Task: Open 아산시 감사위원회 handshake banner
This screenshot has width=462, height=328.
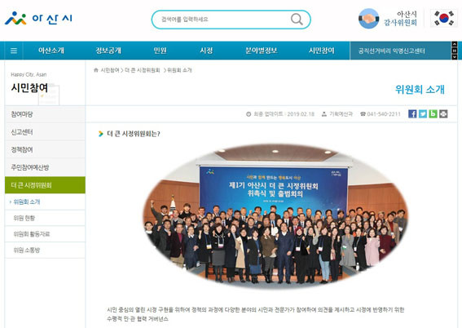Action: (x=388, y=19)
